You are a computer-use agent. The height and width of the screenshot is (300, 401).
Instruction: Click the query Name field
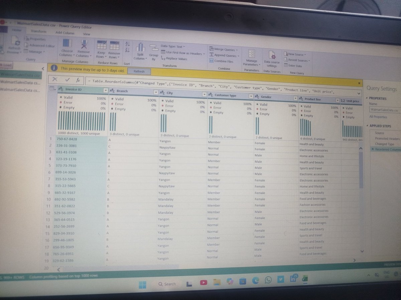(385, 110)
